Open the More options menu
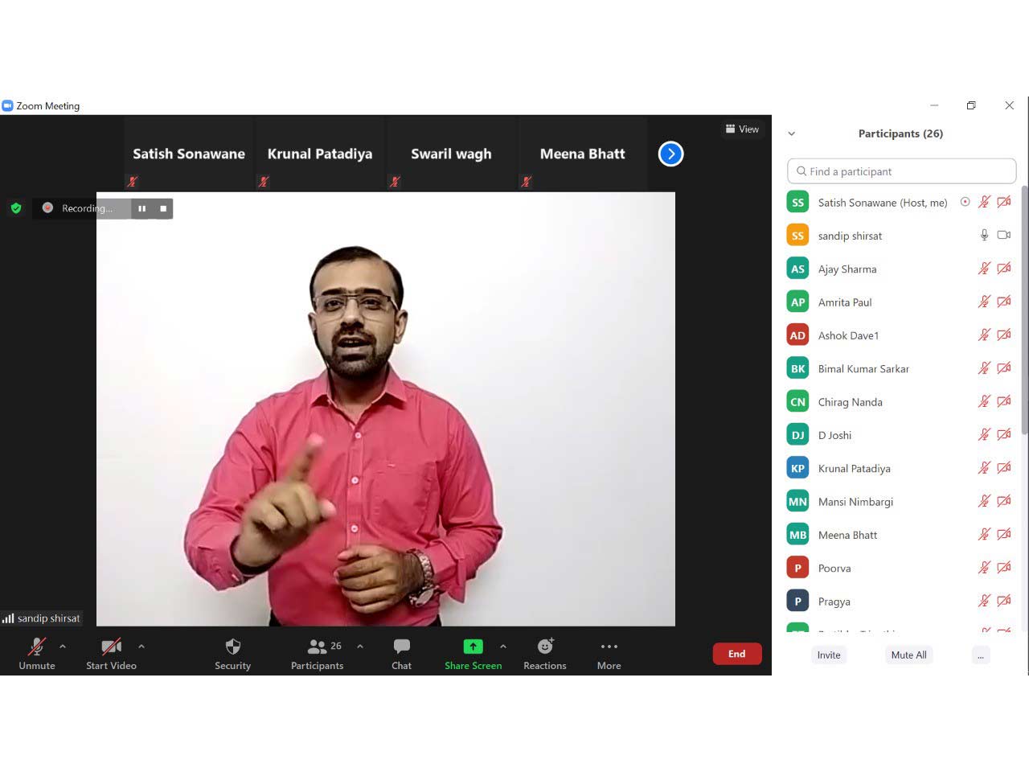This screenshot has height=772, width=1029. point(609,653)
